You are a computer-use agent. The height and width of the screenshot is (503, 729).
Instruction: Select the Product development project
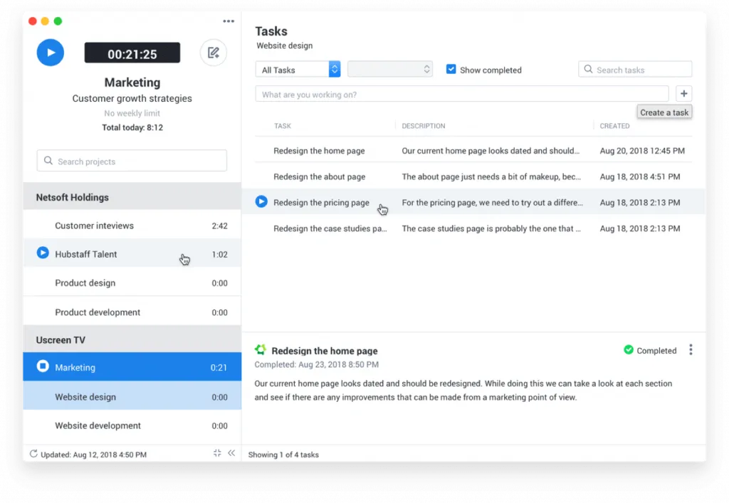pos(132,312)
